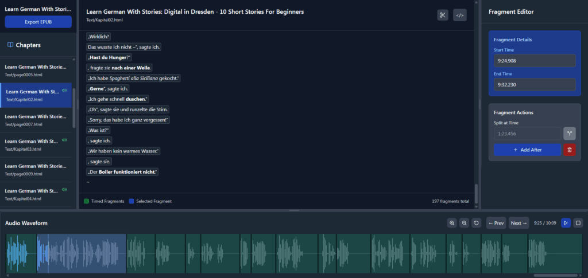This screenshot has width=588, height=278.
Task: Click the End Time input field
Action: (x=535, y=85)
